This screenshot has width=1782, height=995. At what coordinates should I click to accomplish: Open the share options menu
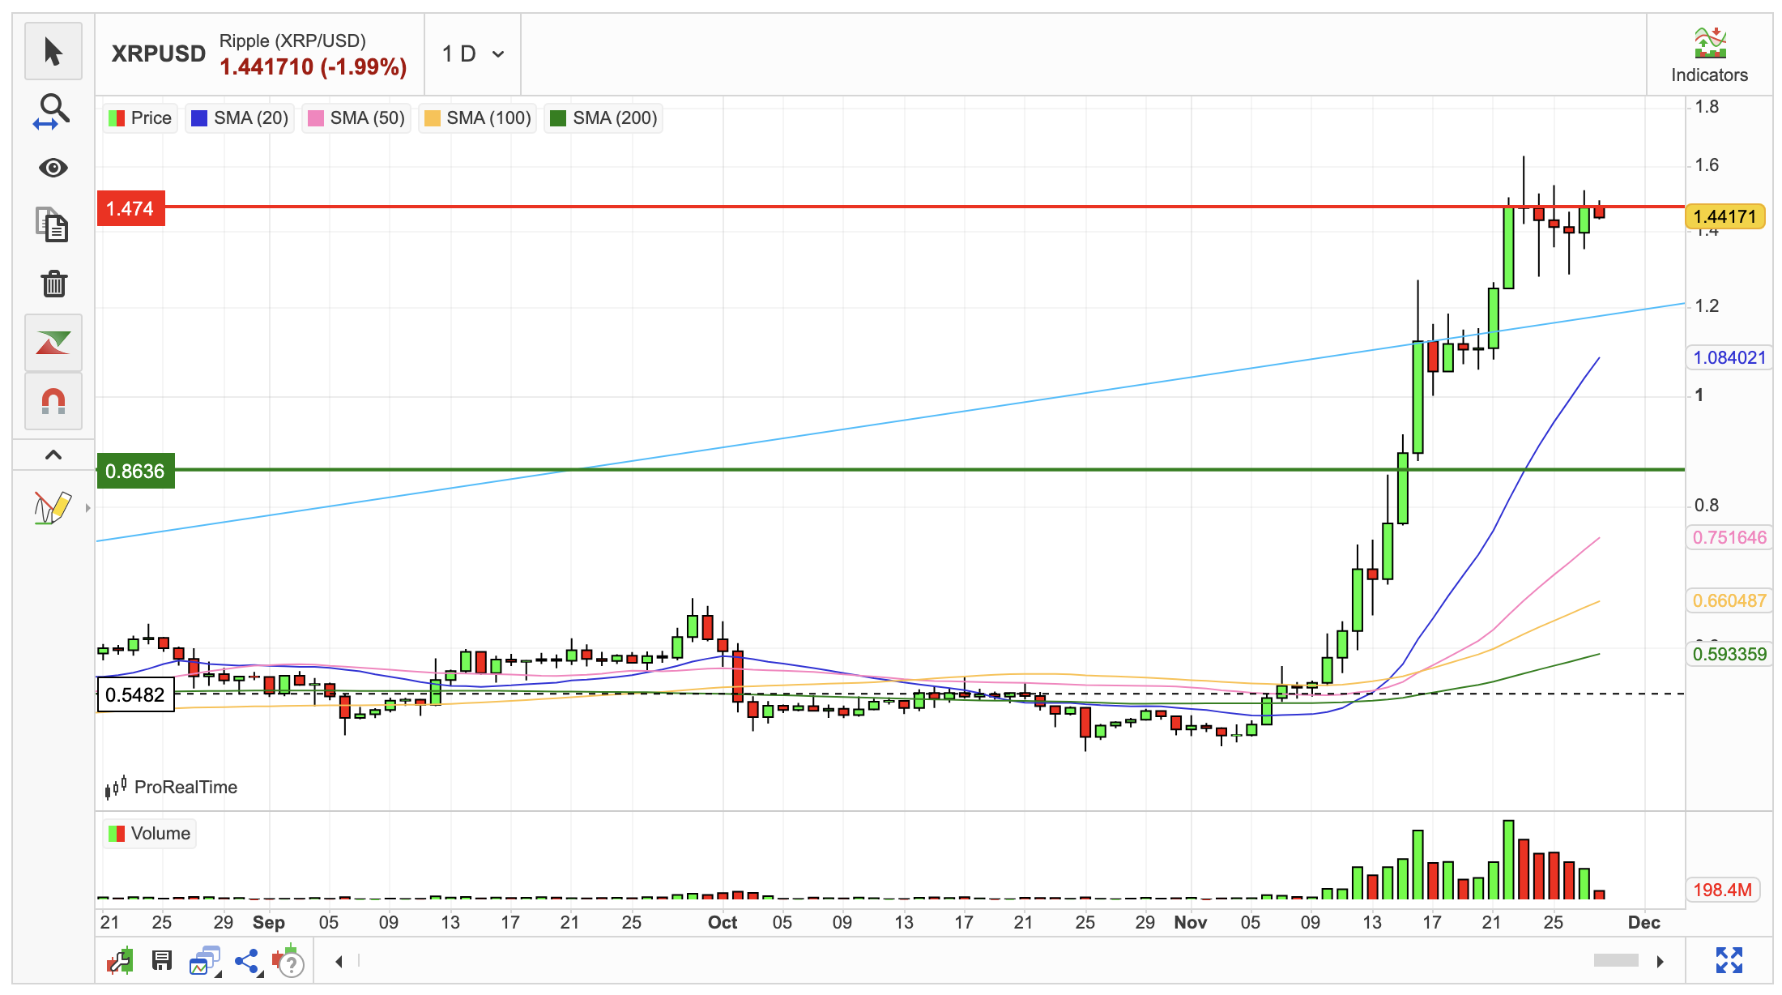(x=247, y=962)
